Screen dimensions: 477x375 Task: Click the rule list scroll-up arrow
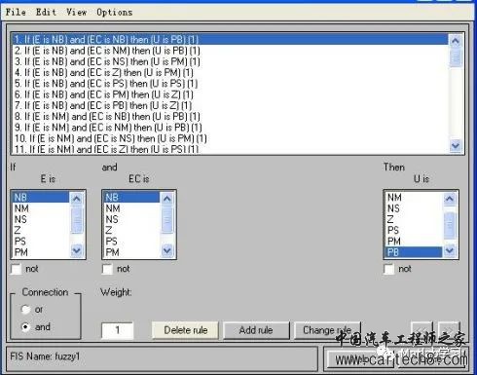456,41
